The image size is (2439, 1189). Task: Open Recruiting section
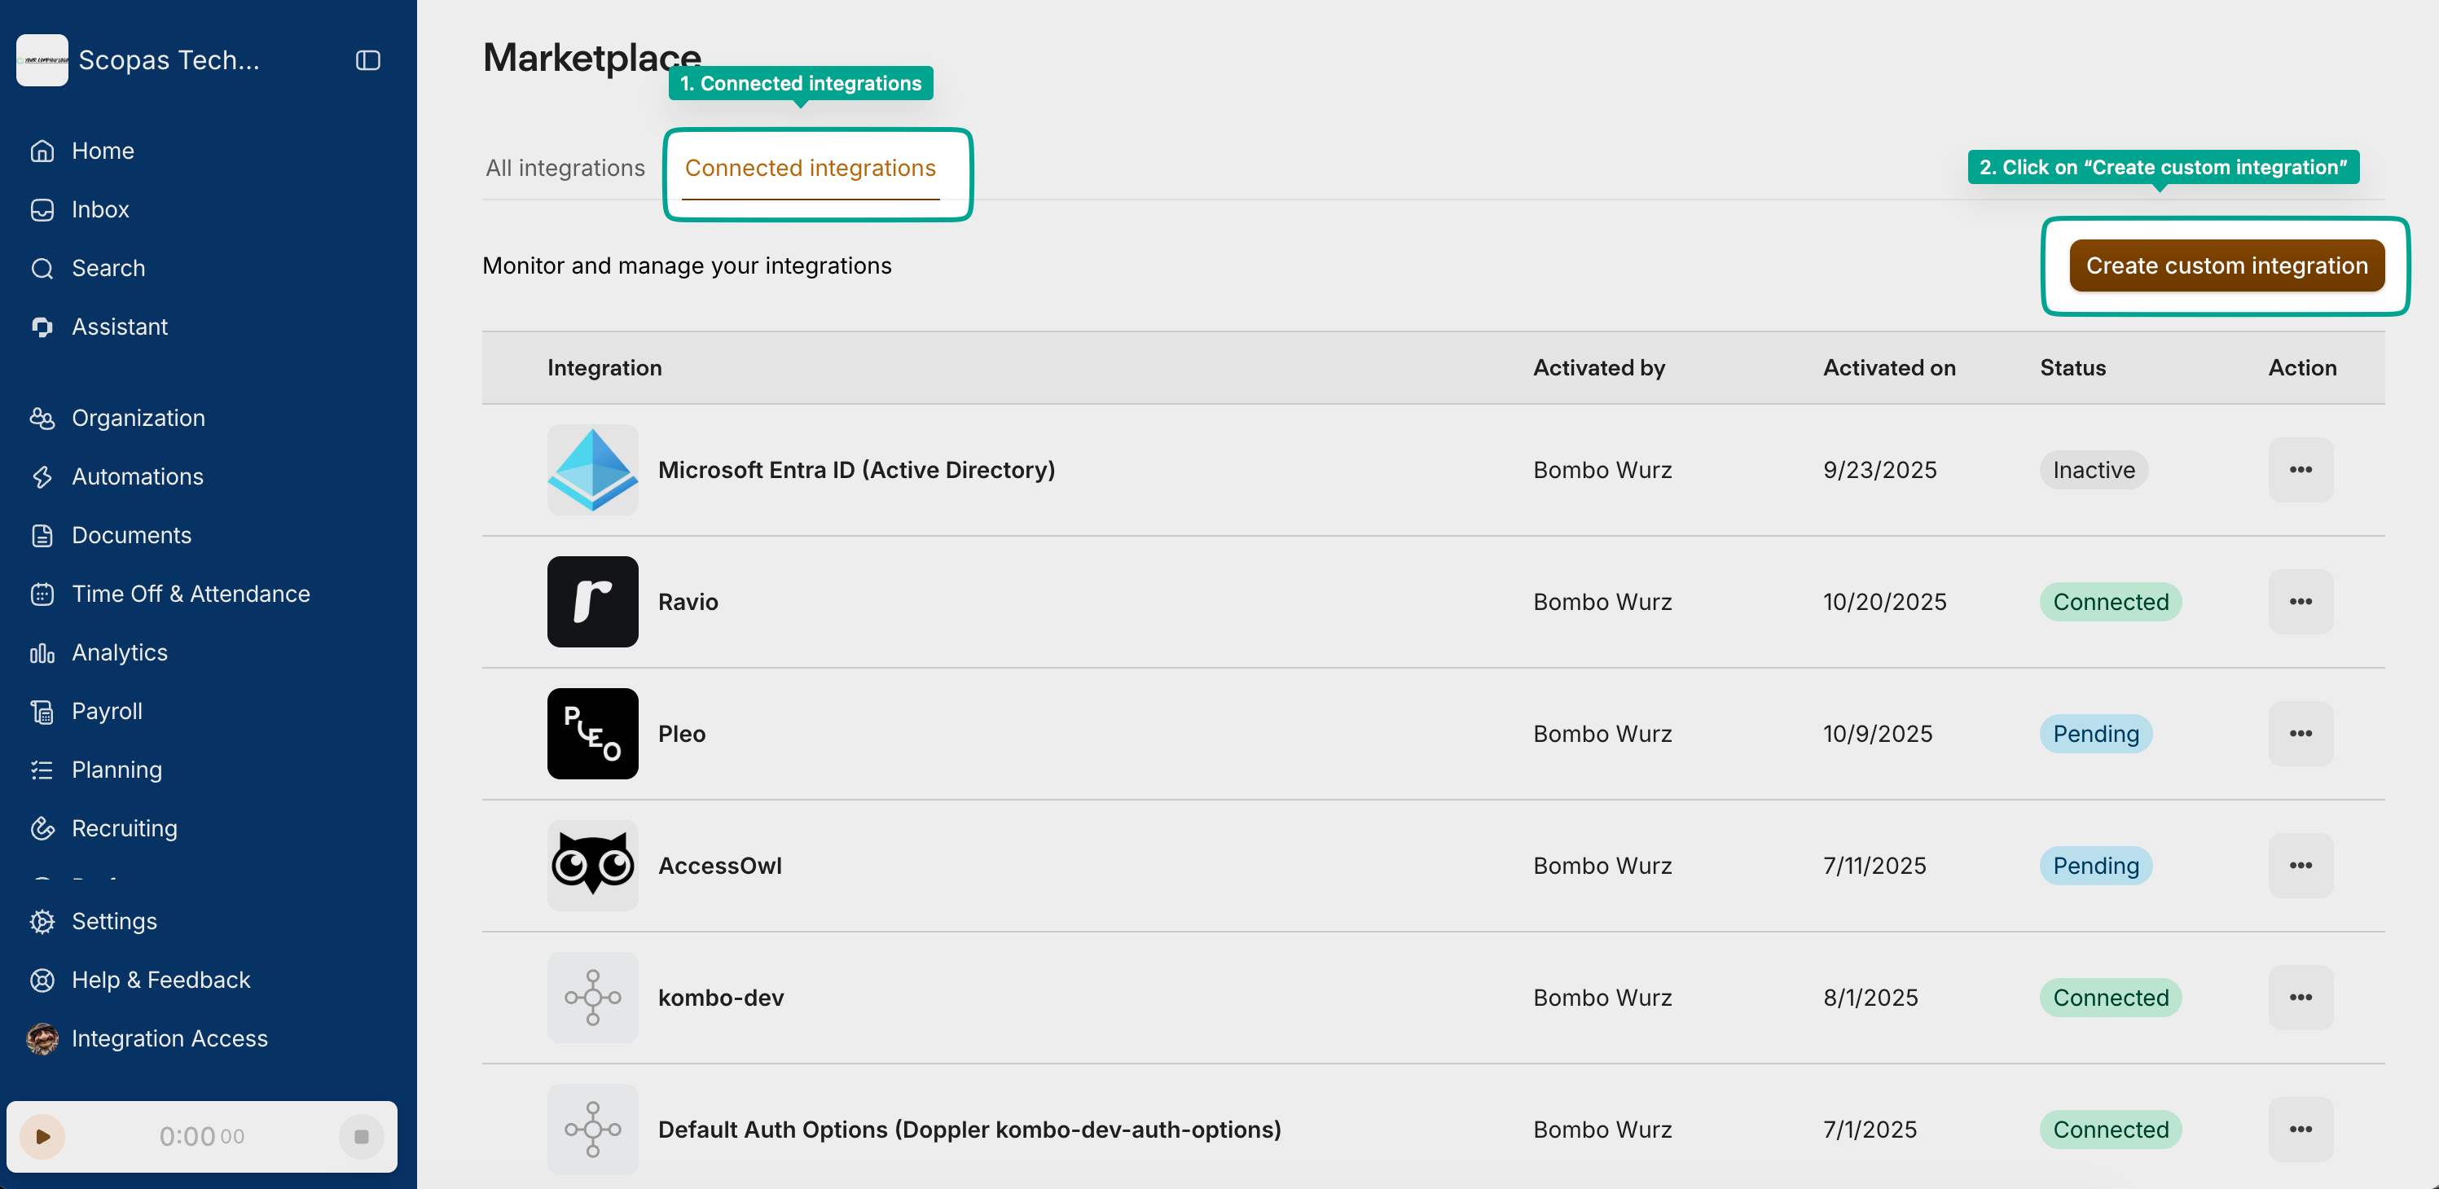[124, 828]
